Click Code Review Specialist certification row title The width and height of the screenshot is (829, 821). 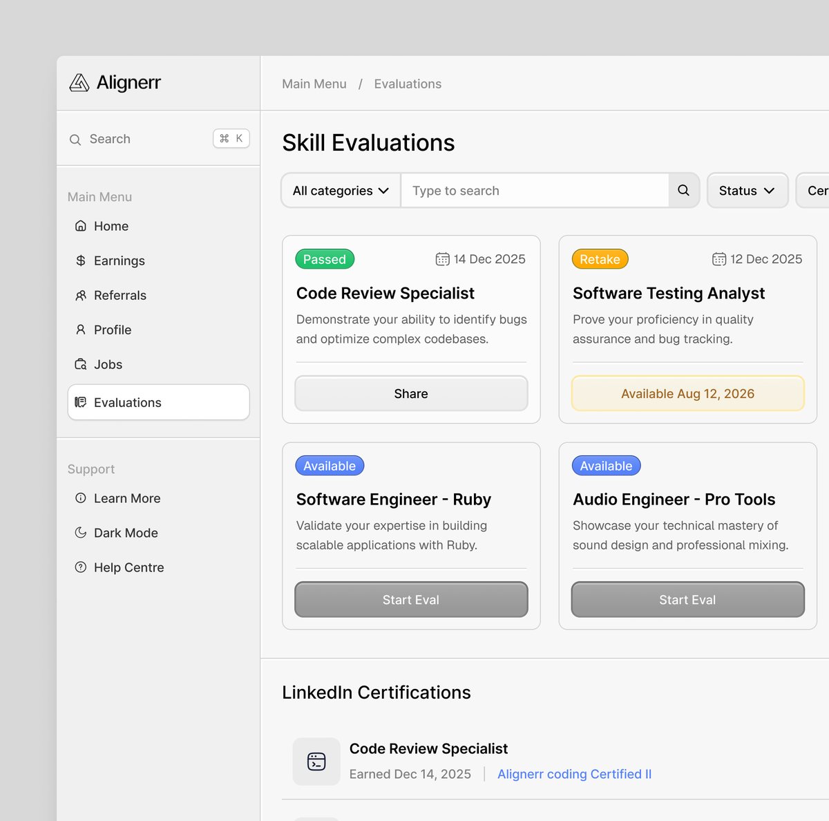pos(428,748)
